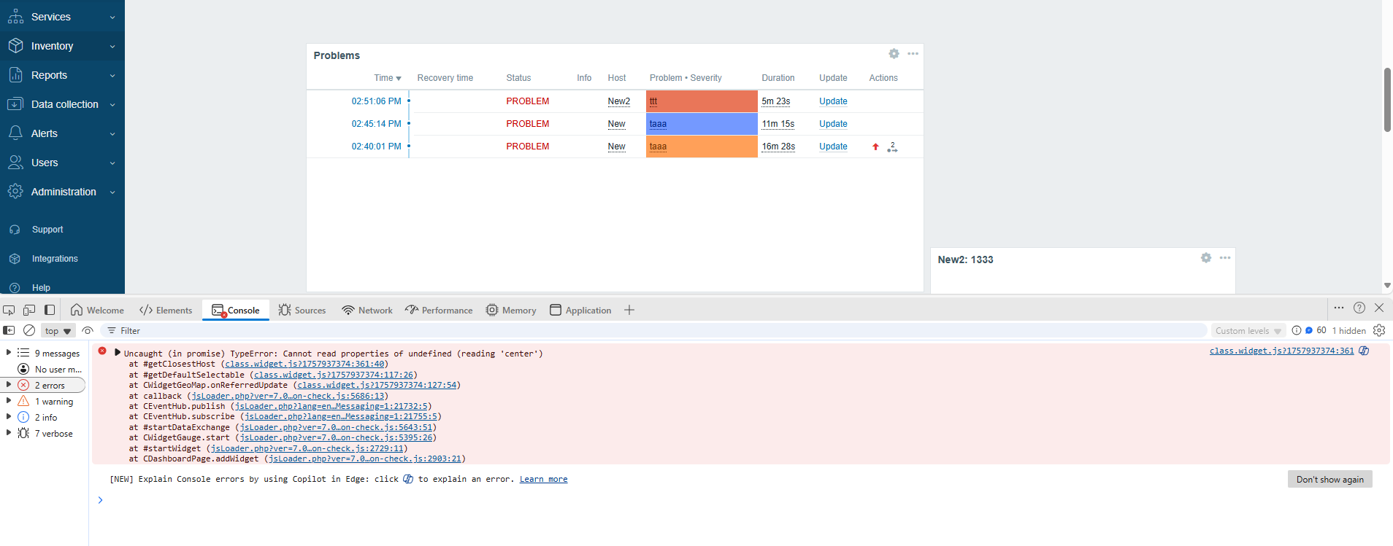Open New2: 1333 widget three-dot menu
Viewport: 1393px width, 546px height.
coord(1225,258)
